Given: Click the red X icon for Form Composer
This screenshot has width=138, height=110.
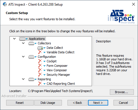Looking at the screenshot, I should click(40, 66).
